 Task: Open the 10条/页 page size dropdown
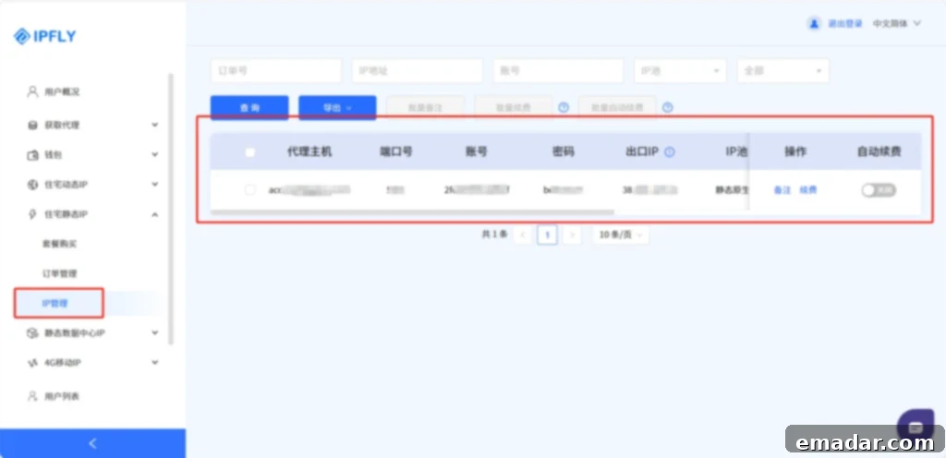pyautogui.click(x=620, y=235)
